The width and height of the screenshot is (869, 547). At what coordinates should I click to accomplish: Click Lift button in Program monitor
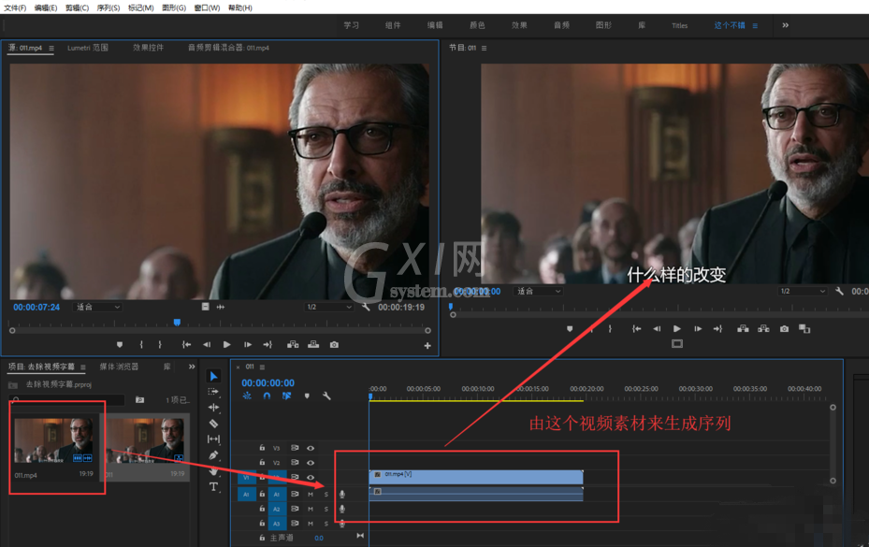[744, 328]
